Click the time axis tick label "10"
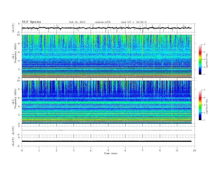Image resolution: width=219 pixels, height=169 pixels. click(x=194, y=150)
